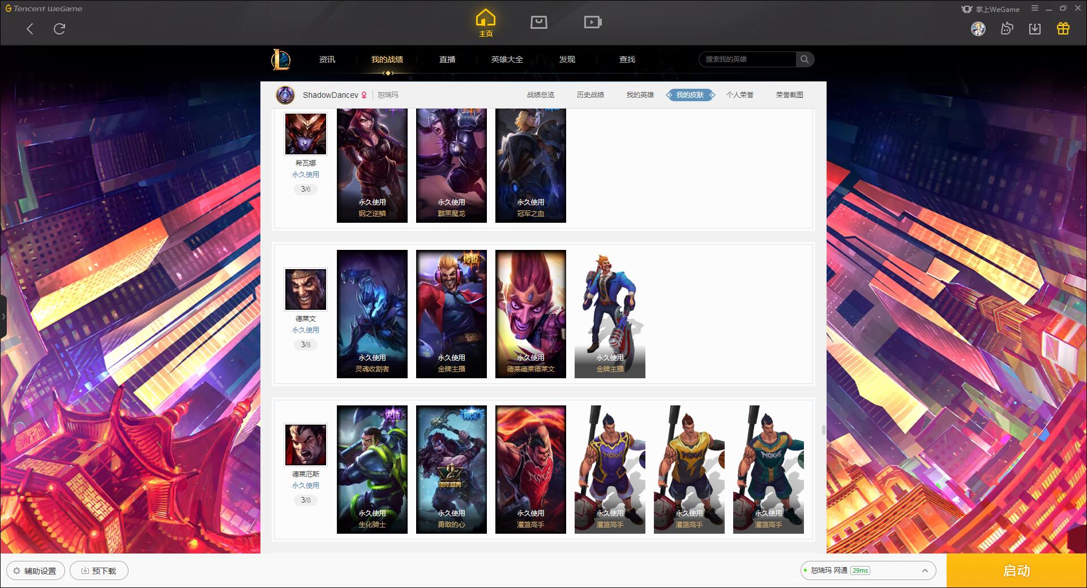Image resolution: width=1087 pixels, height=588 pixels.
Task: Switch to 个人荣誉 sub-tab
Action: coord(740,95)
